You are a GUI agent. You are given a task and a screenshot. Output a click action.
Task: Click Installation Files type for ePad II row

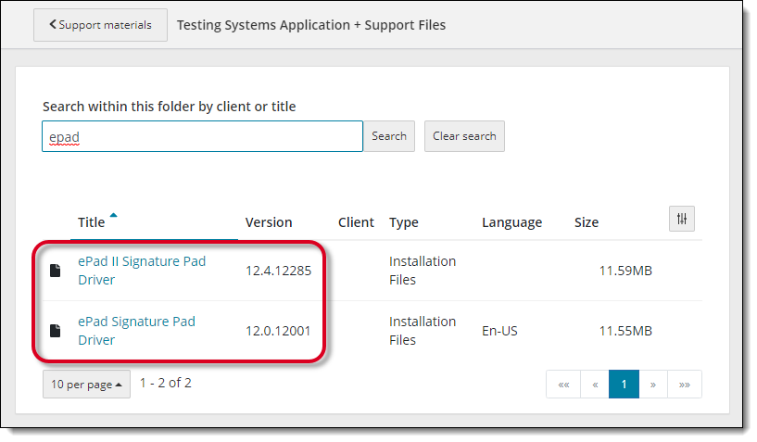tap(423, 271)
